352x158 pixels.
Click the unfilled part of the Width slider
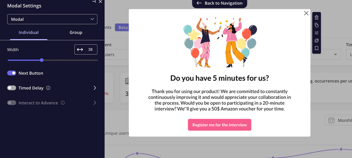click(x=71, y=60)
